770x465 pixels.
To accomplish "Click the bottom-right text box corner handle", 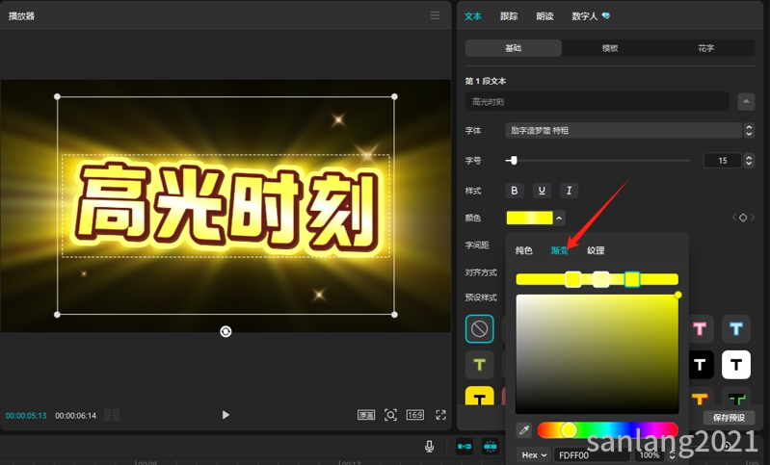I will click(394, 315).
